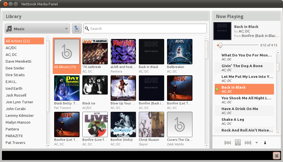Viewport: 283px width, 162px height.
Task: Select the playing Back in Black row
Action: 244,89
